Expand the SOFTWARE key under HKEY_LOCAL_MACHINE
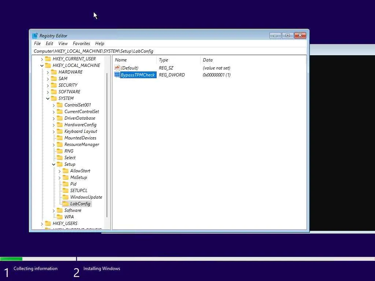This screenshot has height=281, width=375. (x=48, y=92)
